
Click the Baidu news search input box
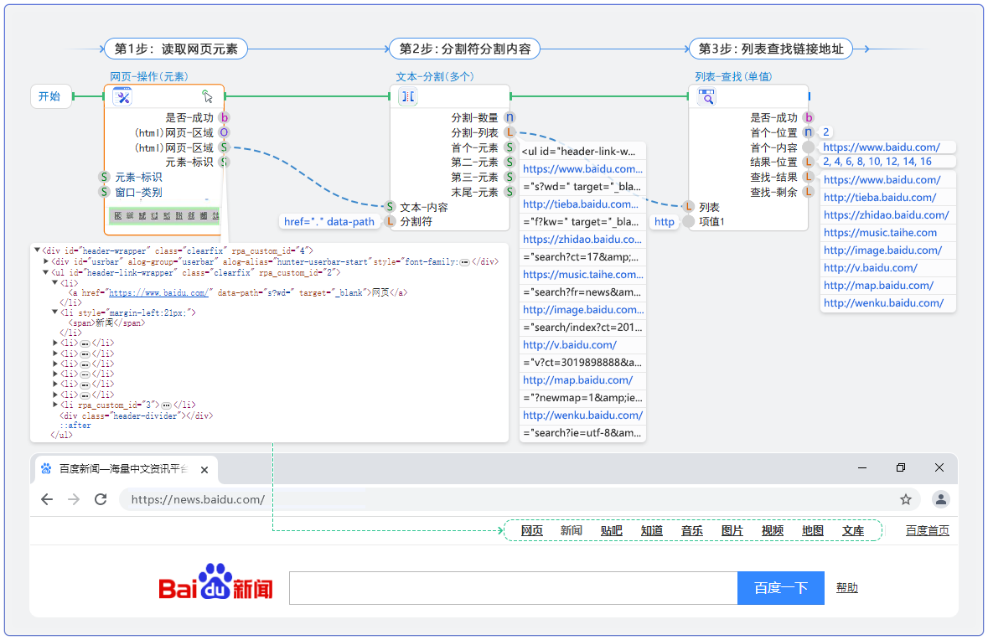click(x=513, y=588)
